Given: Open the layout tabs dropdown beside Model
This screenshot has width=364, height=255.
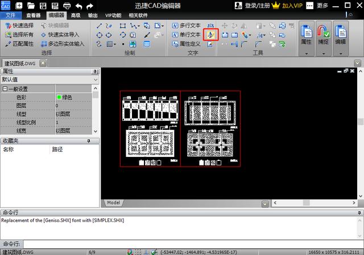Looking at the screenshot, I should pos(265,204).
